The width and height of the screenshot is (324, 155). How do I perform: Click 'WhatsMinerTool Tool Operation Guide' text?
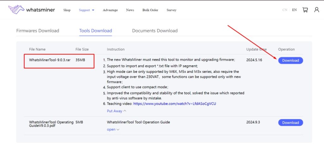tap(139, 122)
